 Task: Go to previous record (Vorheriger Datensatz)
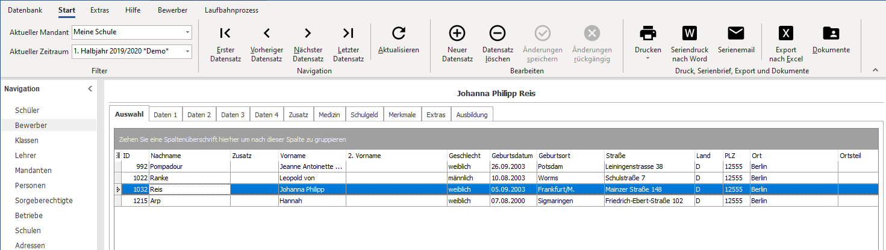[x=266, y=33]
